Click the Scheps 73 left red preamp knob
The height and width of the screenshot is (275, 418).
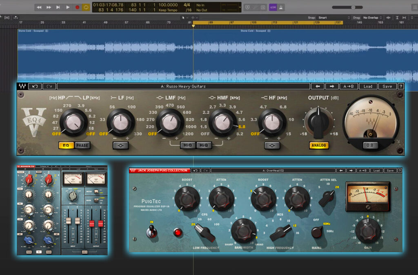coord(29,180)
